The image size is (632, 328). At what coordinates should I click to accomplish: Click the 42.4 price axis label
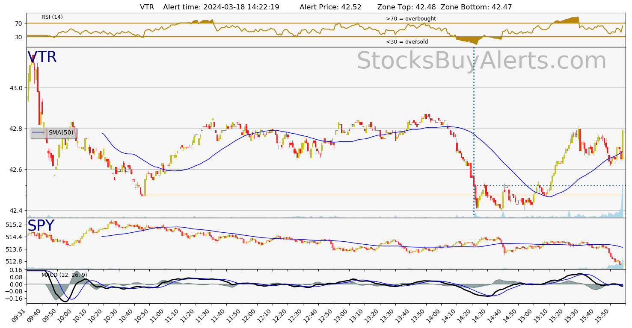pyautogui.click(x=16, y=211)
